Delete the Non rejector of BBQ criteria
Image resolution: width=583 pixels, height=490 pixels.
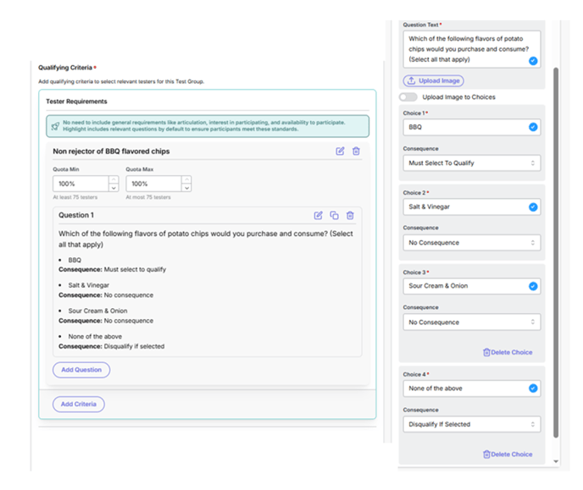[x=356, y=151]
